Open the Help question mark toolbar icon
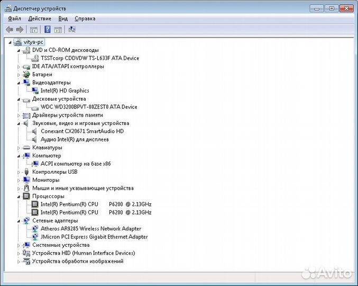This screenshot has width=358, height=286. tap(48, 29)
